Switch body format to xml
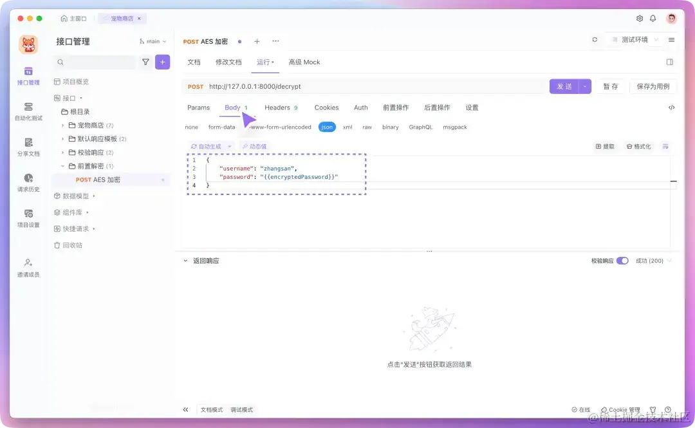Viewport: 695px width, 428px height. (347, 127)
